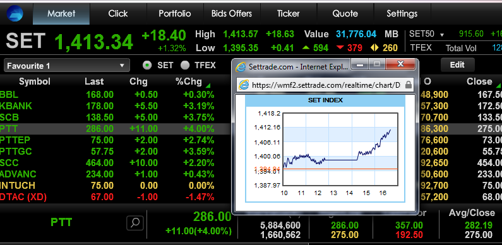Open the Bids Offers tab

pyautogui.click(x=232, y=13)
